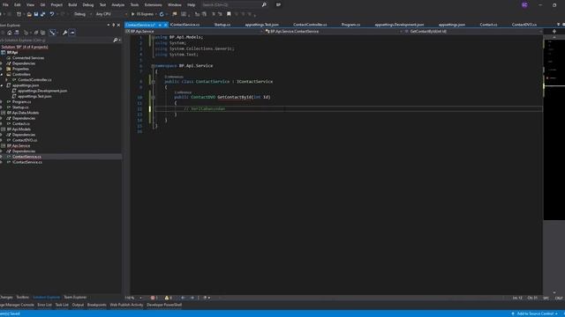Click the Save All icon in the toolbar

43,14
